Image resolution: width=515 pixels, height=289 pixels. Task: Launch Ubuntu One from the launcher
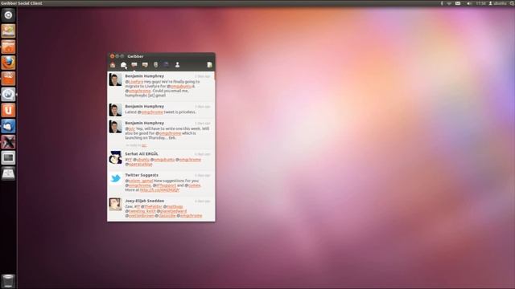tap(8, 110)
